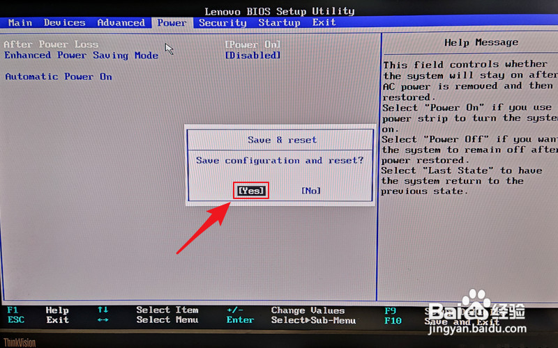
Task: Click the Help Message heading
Action: pyautogui.click(x=481, y=42)
